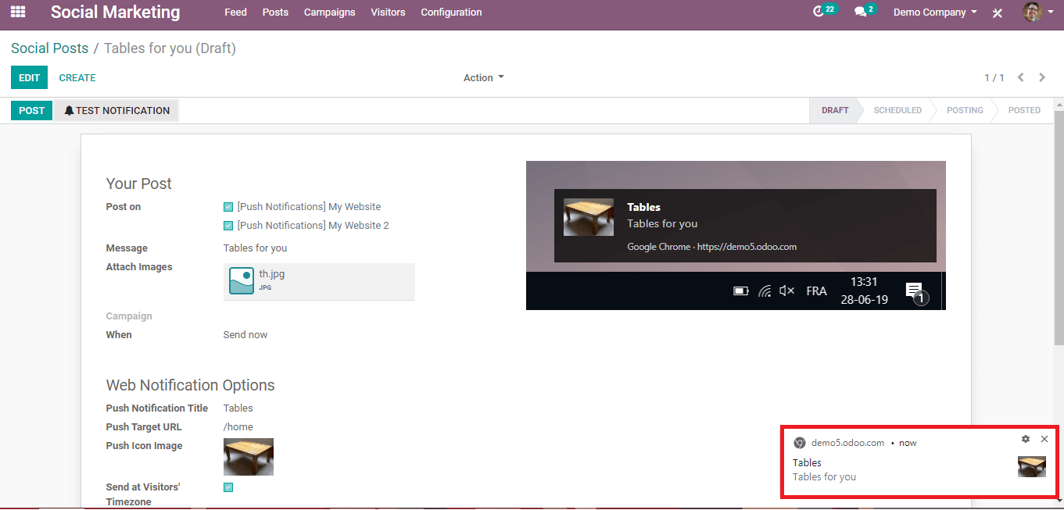
Task: Open the Feed menu
Action: coord(235,12)
